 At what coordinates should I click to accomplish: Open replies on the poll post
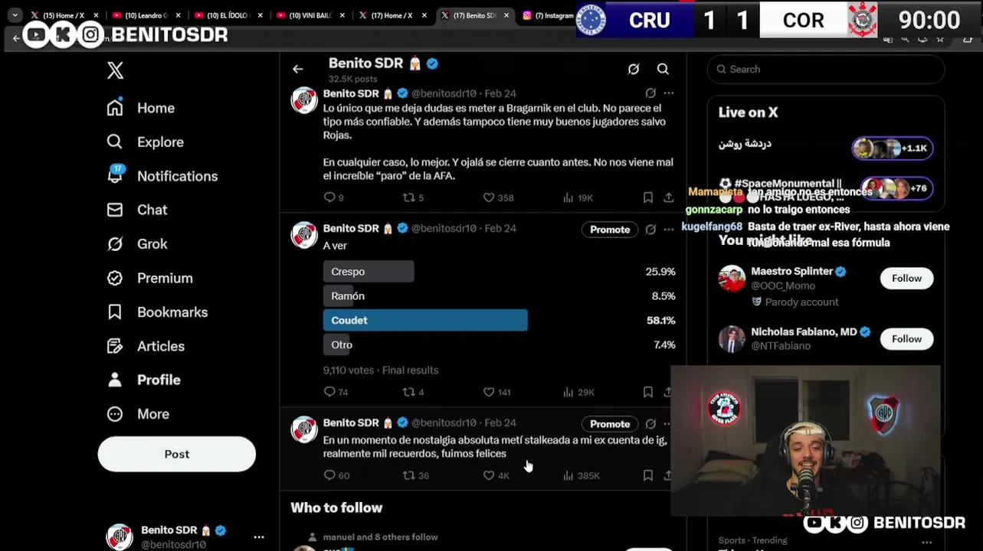(336, 392)
